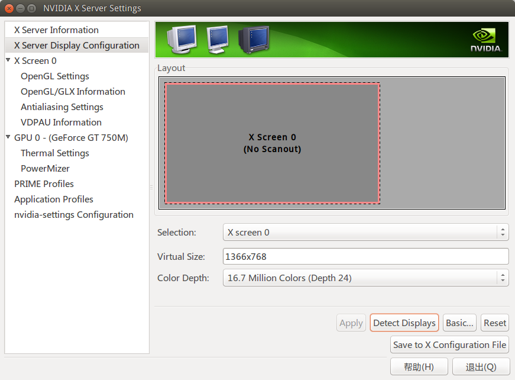
Task: Select the X Screen 0 tree item
Action: pos(35,61)
